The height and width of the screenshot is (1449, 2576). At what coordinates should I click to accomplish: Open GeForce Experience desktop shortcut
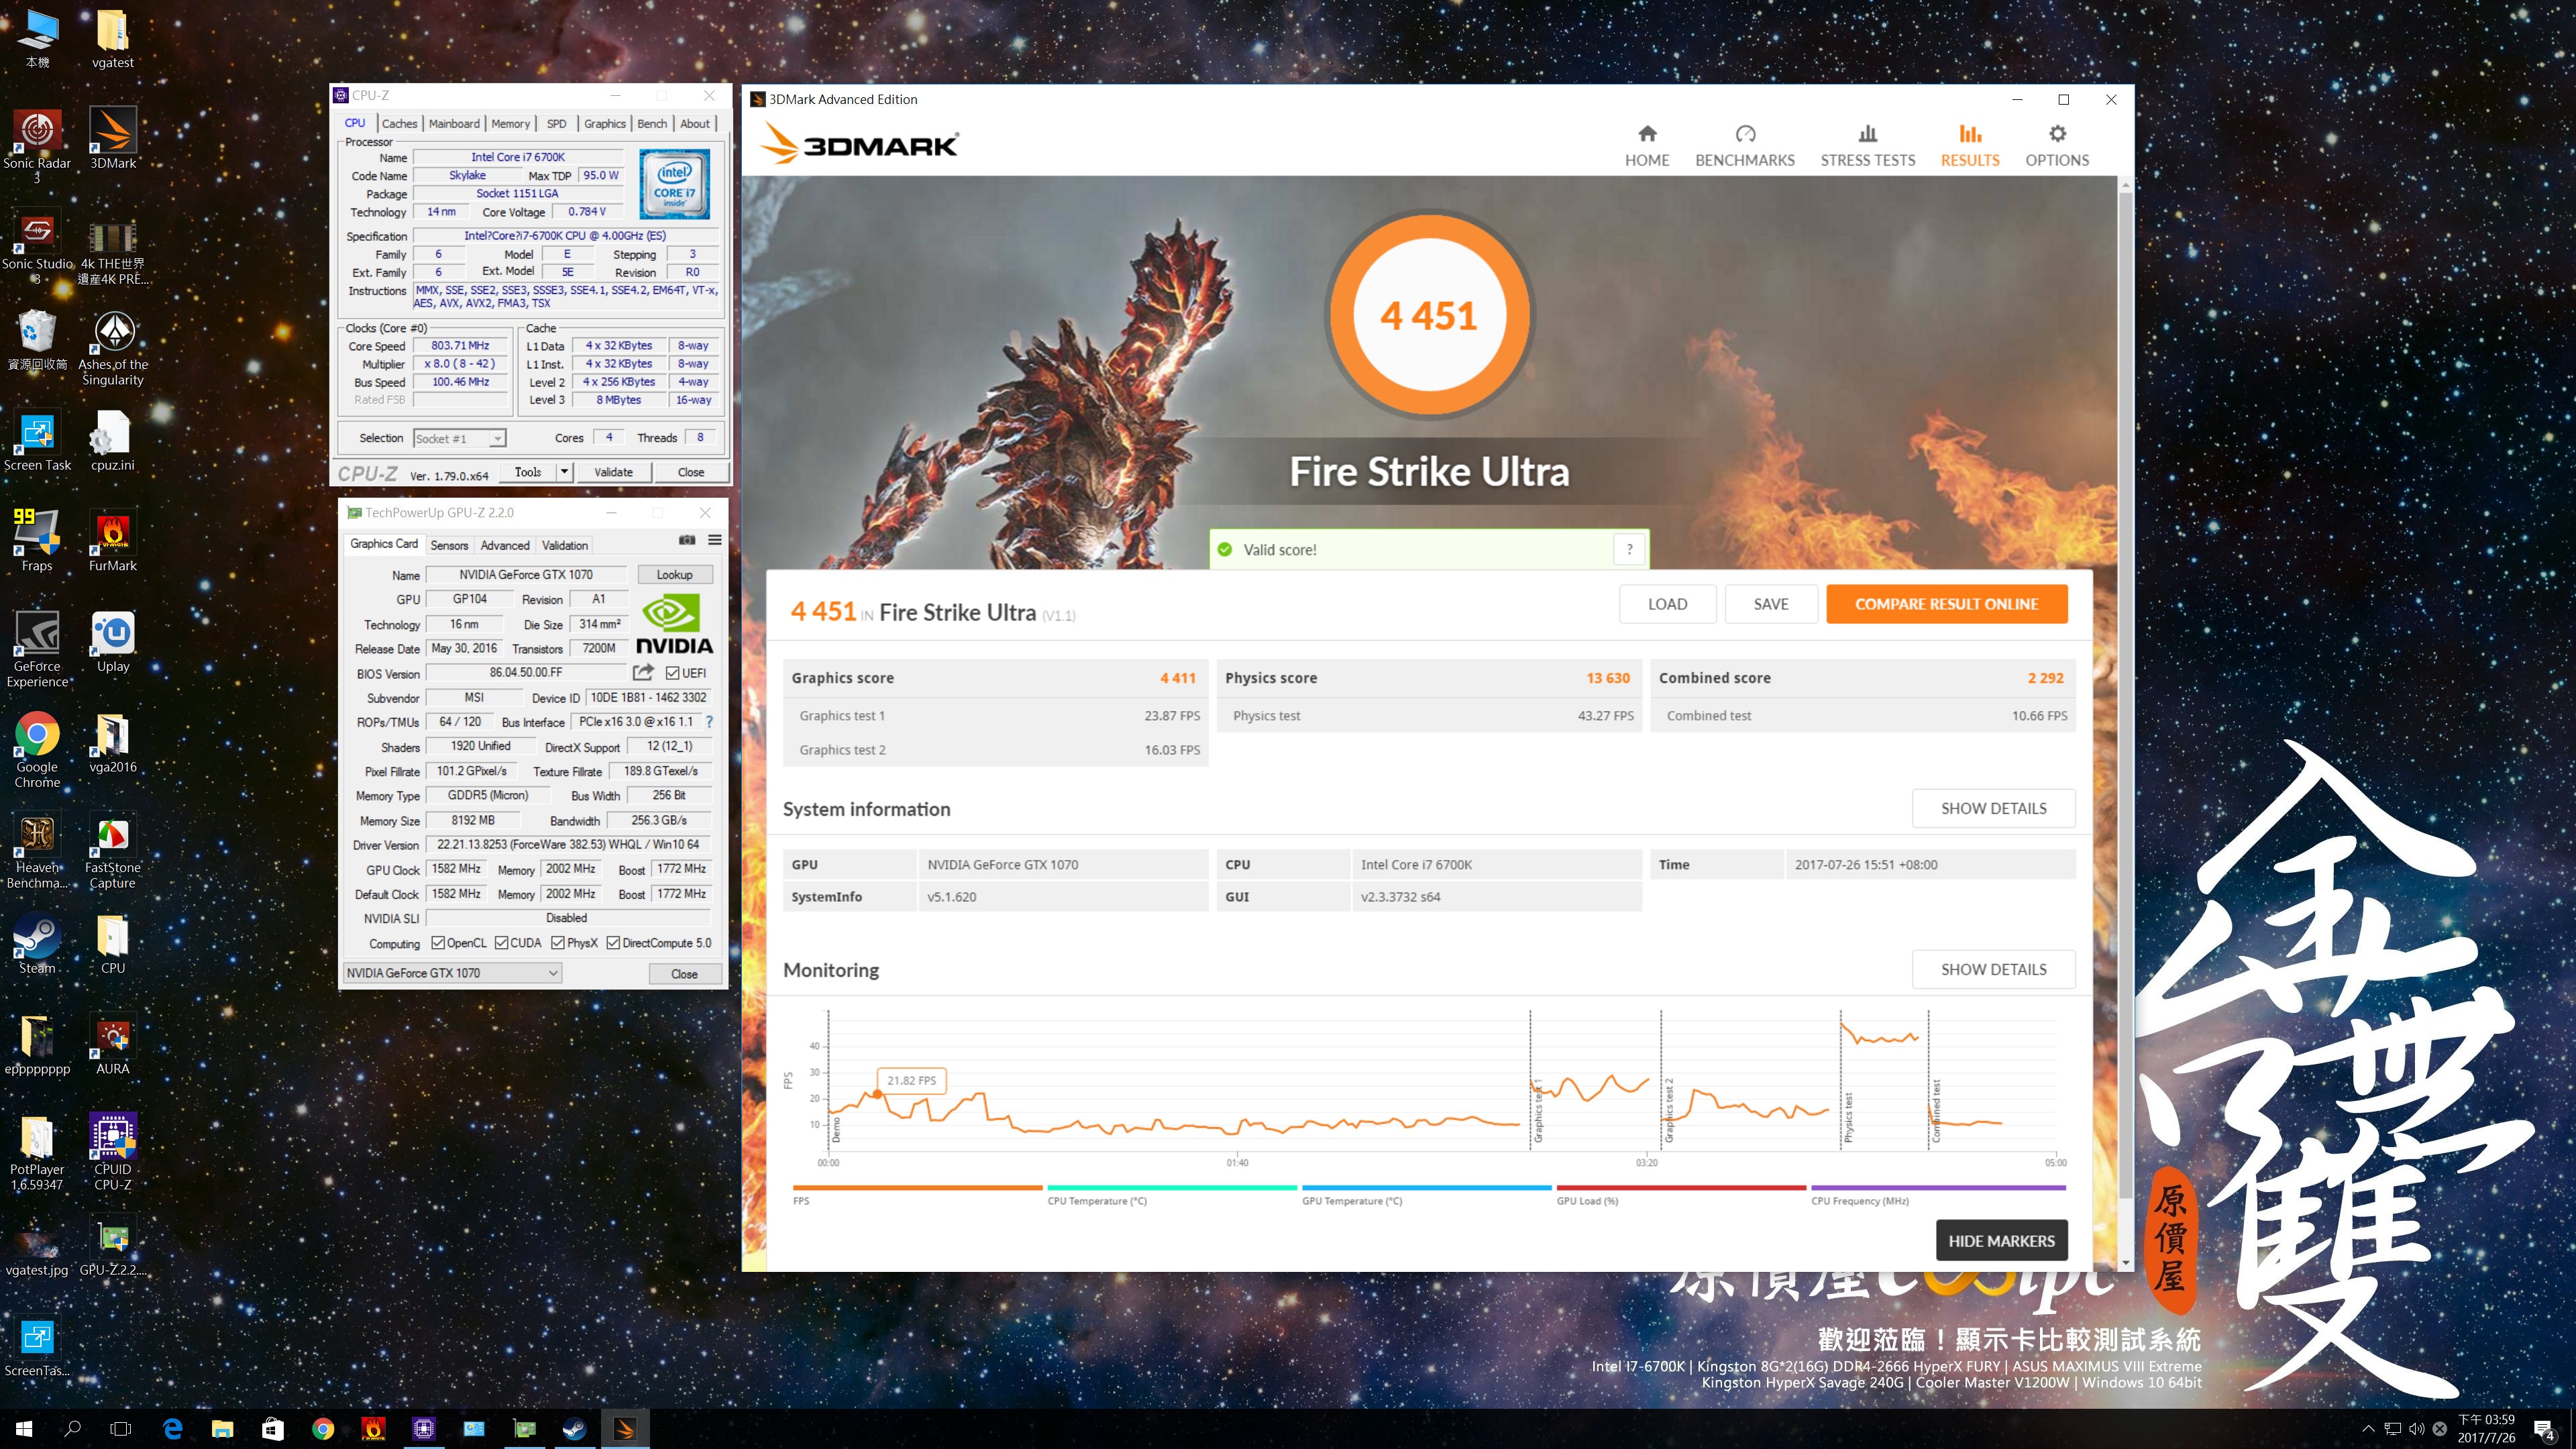[x=37, y=649]
